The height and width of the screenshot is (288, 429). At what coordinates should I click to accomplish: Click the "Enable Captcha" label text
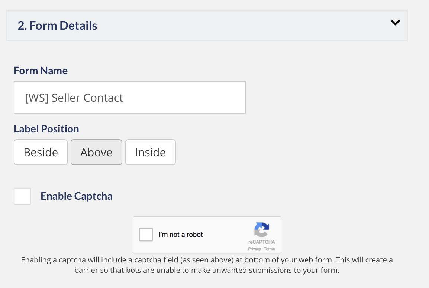click(x=76, y=196)
